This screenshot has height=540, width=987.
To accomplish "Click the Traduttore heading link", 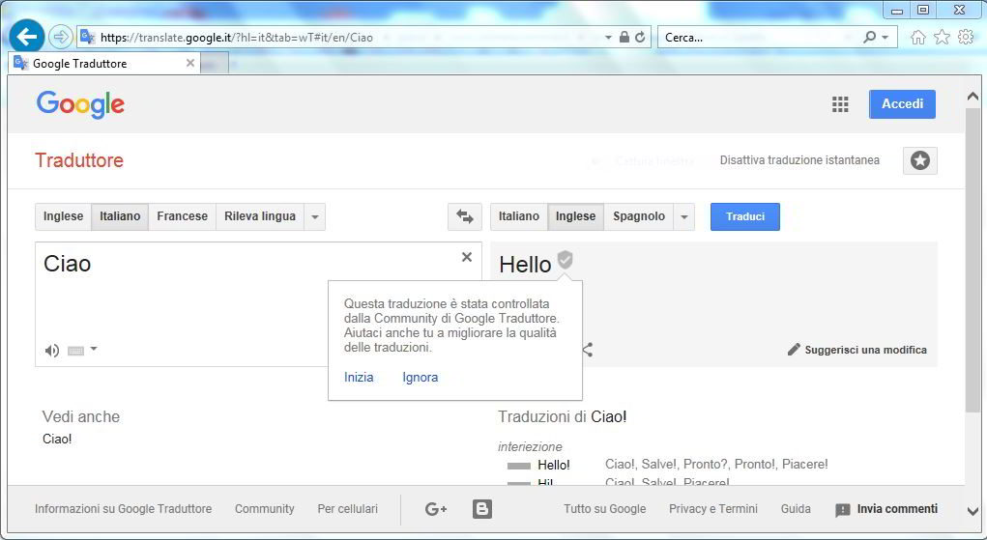I will 79,159.
